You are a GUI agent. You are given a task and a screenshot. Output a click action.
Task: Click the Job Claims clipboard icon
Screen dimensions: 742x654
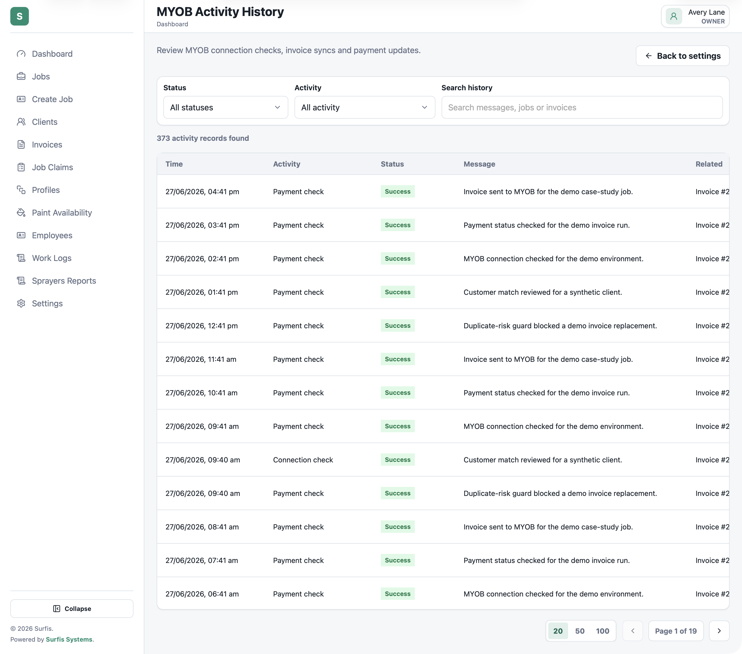pyautogui.click(x=21, y=167)
